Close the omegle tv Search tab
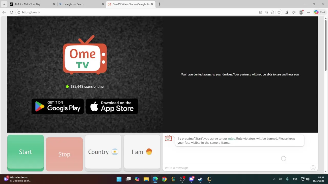 [103, 4]
